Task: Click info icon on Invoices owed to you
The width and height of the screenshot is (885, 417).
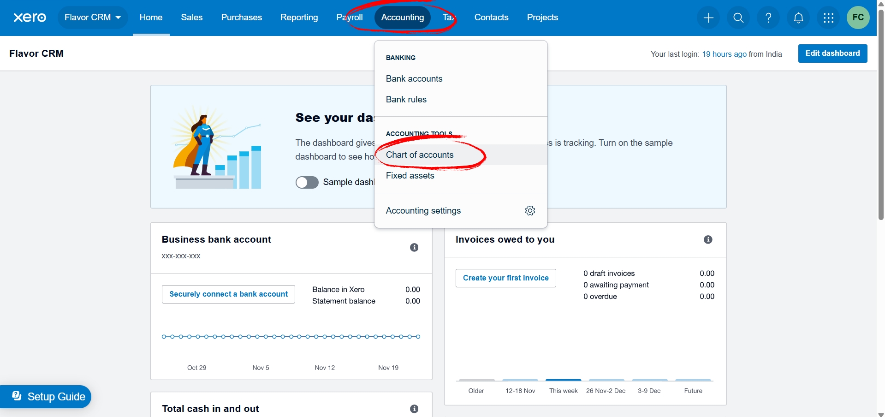Action: [x=708, y=240]
